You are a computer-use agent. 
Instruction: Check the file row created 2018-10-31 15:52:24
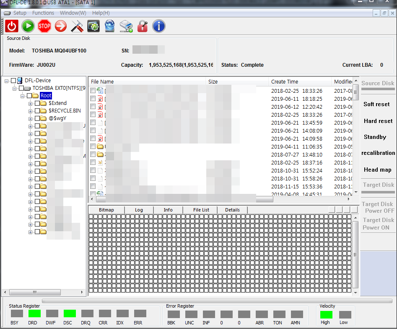(x=93, y=170)
